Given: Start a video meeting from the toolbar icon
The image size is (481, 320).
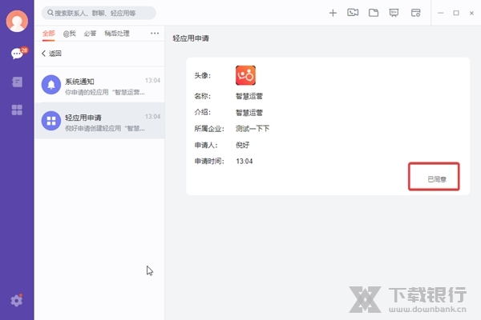Looking at the screenshot, I should (353, 13).
